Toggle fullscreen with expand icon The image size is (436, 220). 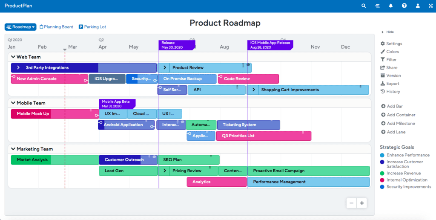431,6
